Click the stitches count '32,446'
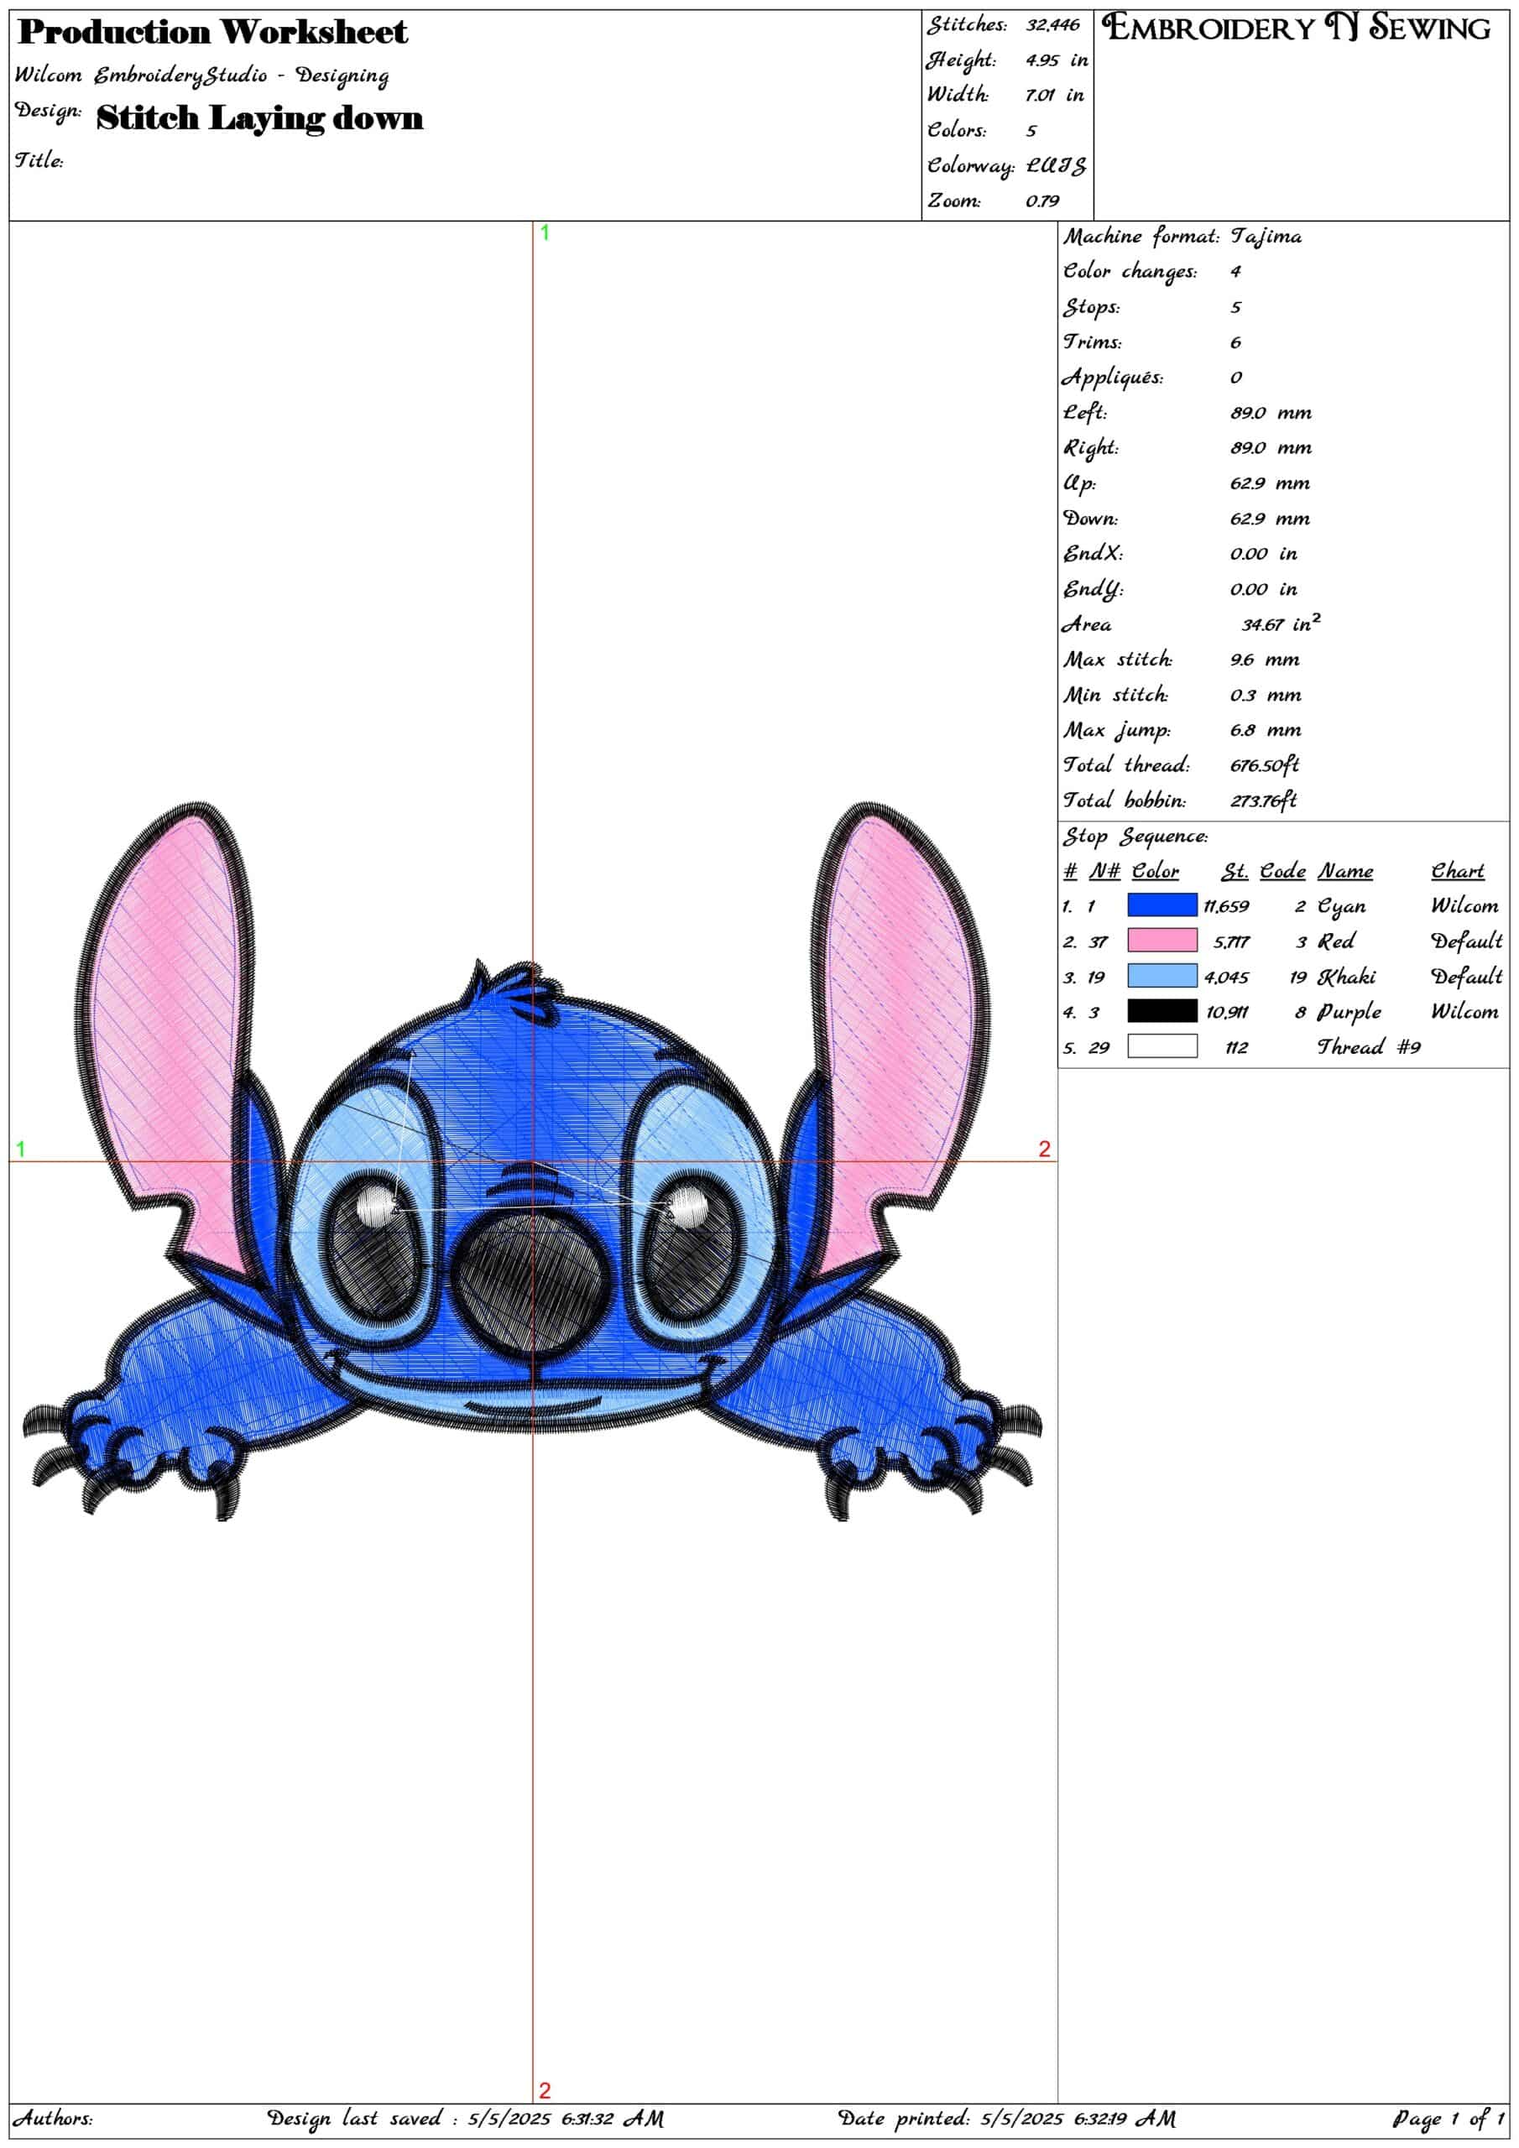The height and width of the screenshot is (2148, 1519). tap(1052, 25)
